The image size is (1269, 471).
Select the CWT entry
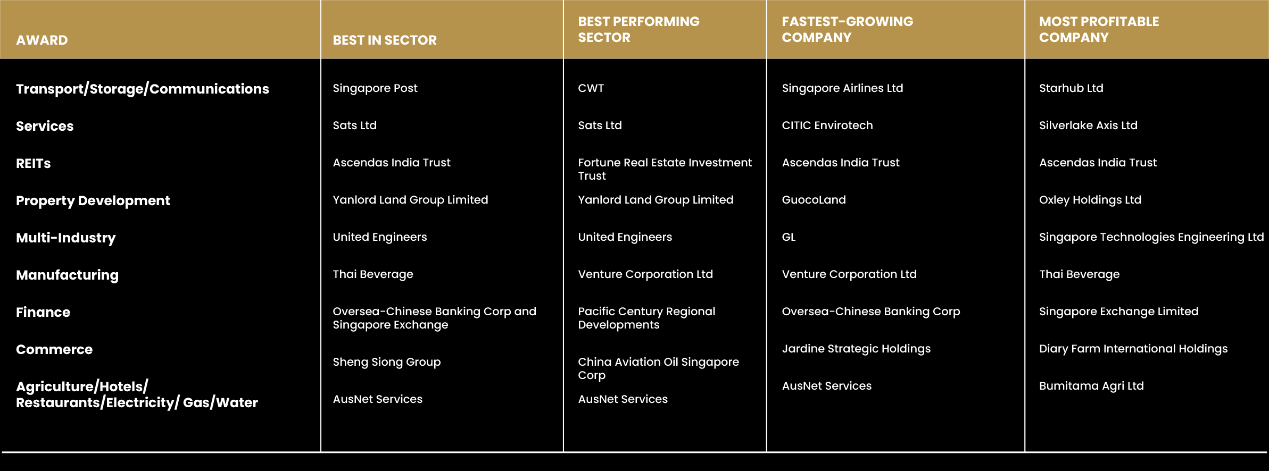tap(591, 88)
